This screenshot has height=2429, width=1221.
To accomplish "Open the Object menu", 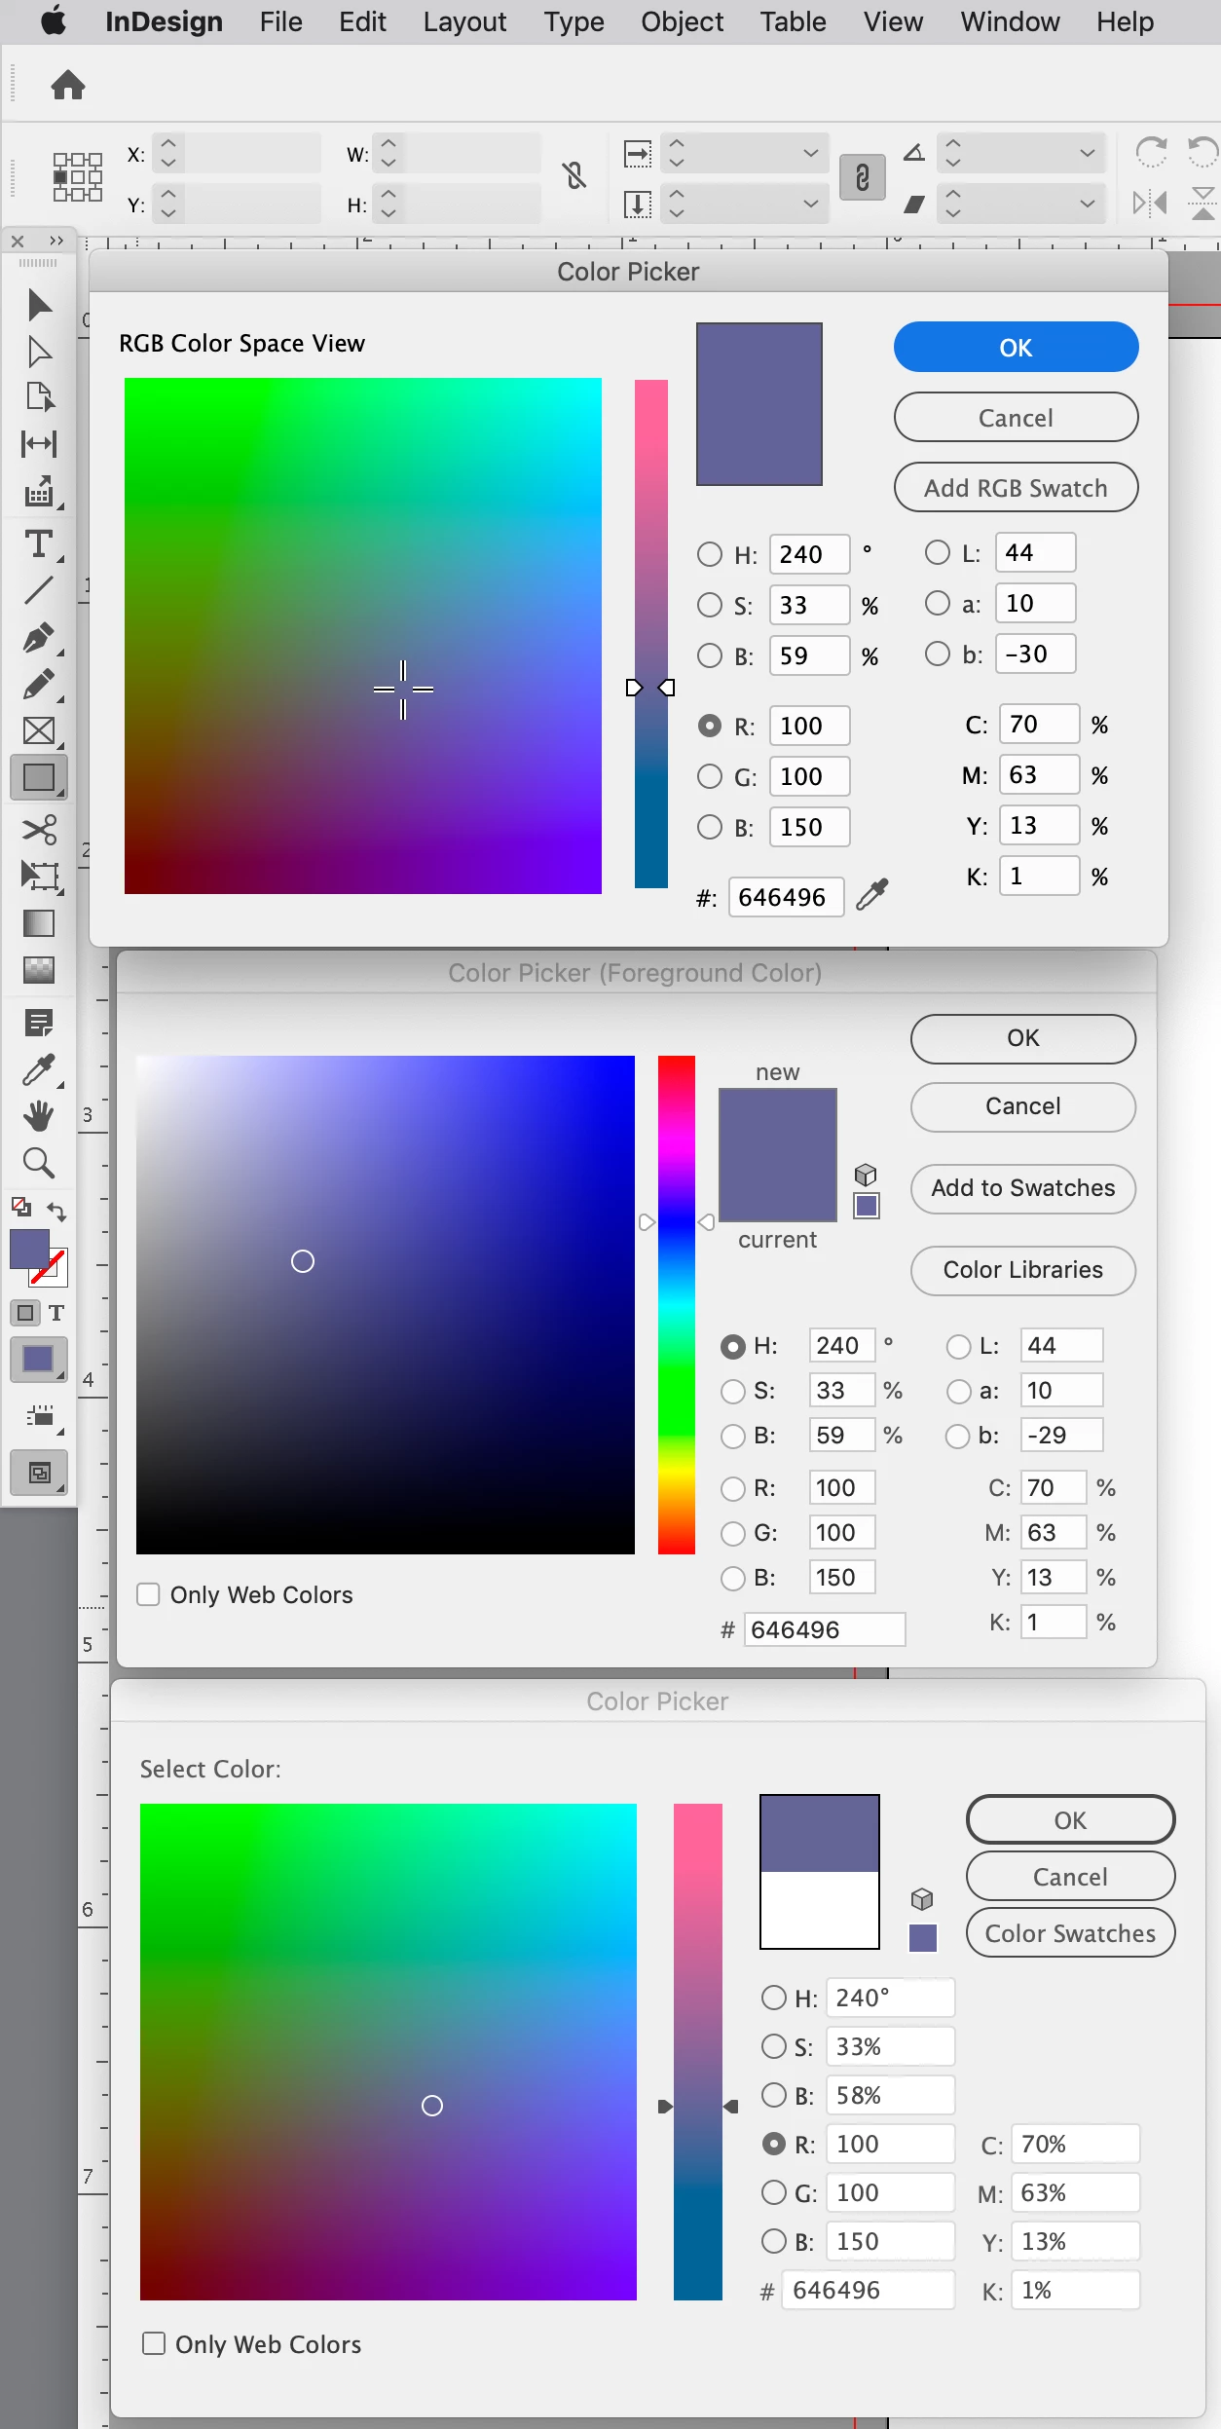I will (682, 21).
